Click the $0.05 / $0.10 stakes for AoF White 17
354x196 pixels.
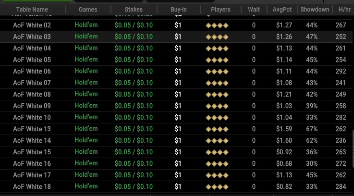(x=134, y=175)
